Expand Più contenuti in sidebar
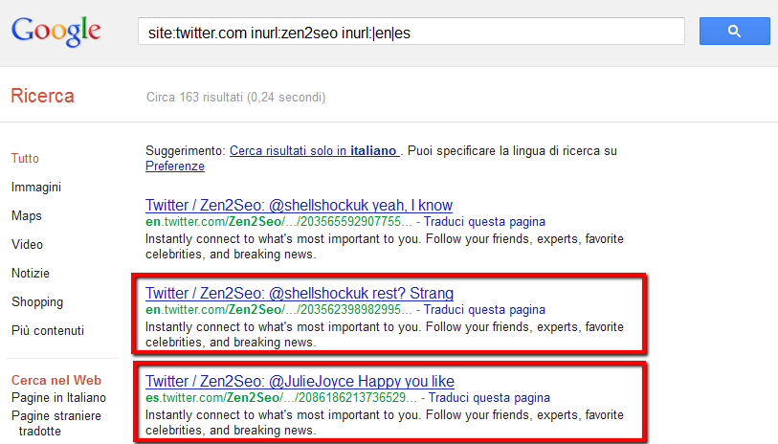This screenshot has width=778, height=444. coord(48,331)
